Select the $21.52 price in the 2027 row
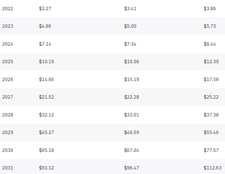The width and height of the screenshot is (225, 174). (47, 97)
